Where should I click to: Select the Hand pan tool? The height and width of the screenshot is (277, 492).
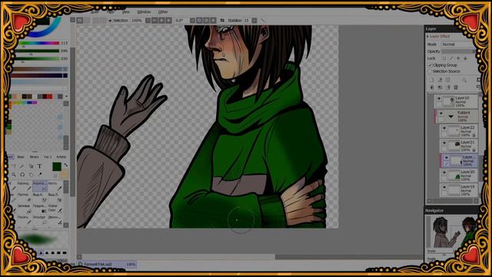pyautogui.click(x=31, y=175)
